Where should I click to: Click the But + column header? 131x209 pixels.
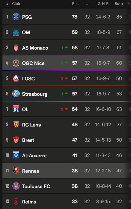tap(119, 4)
